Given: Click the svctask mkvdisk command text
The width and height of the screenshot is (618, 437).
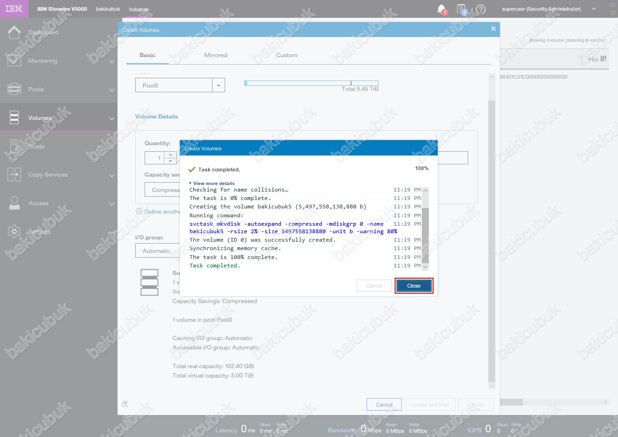Looking at the screenshot, I should click(x=294, y=228).
